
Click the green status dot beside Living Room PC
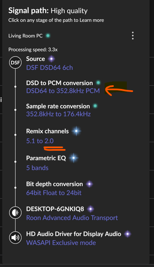click(x=48, y=36)
